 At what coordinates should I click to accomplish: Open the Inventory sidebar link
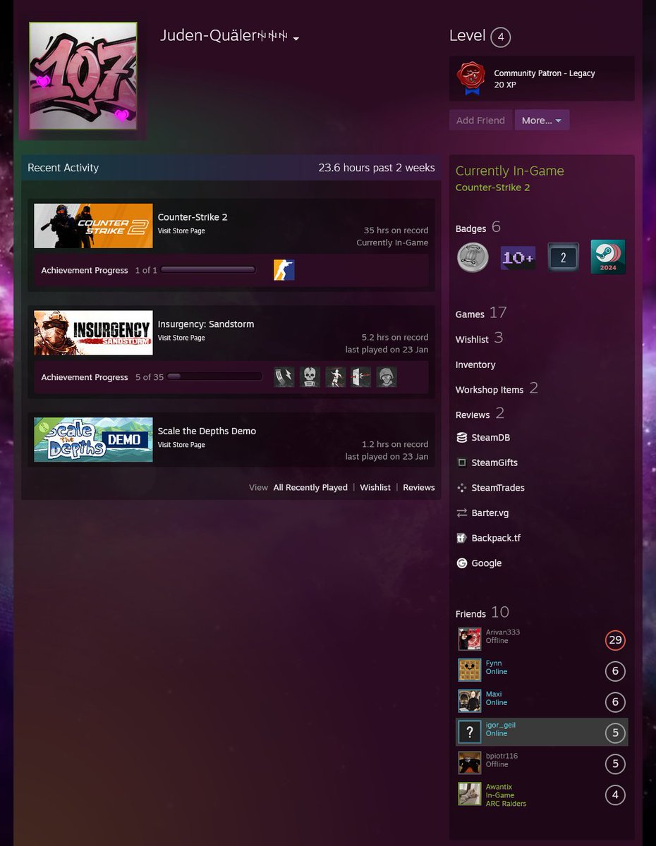(475, 364)
